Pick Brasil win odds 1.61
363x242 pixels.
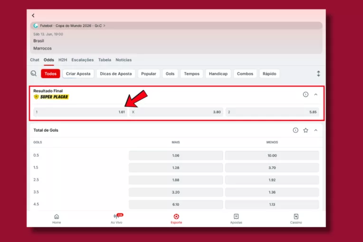coord(80,112)
